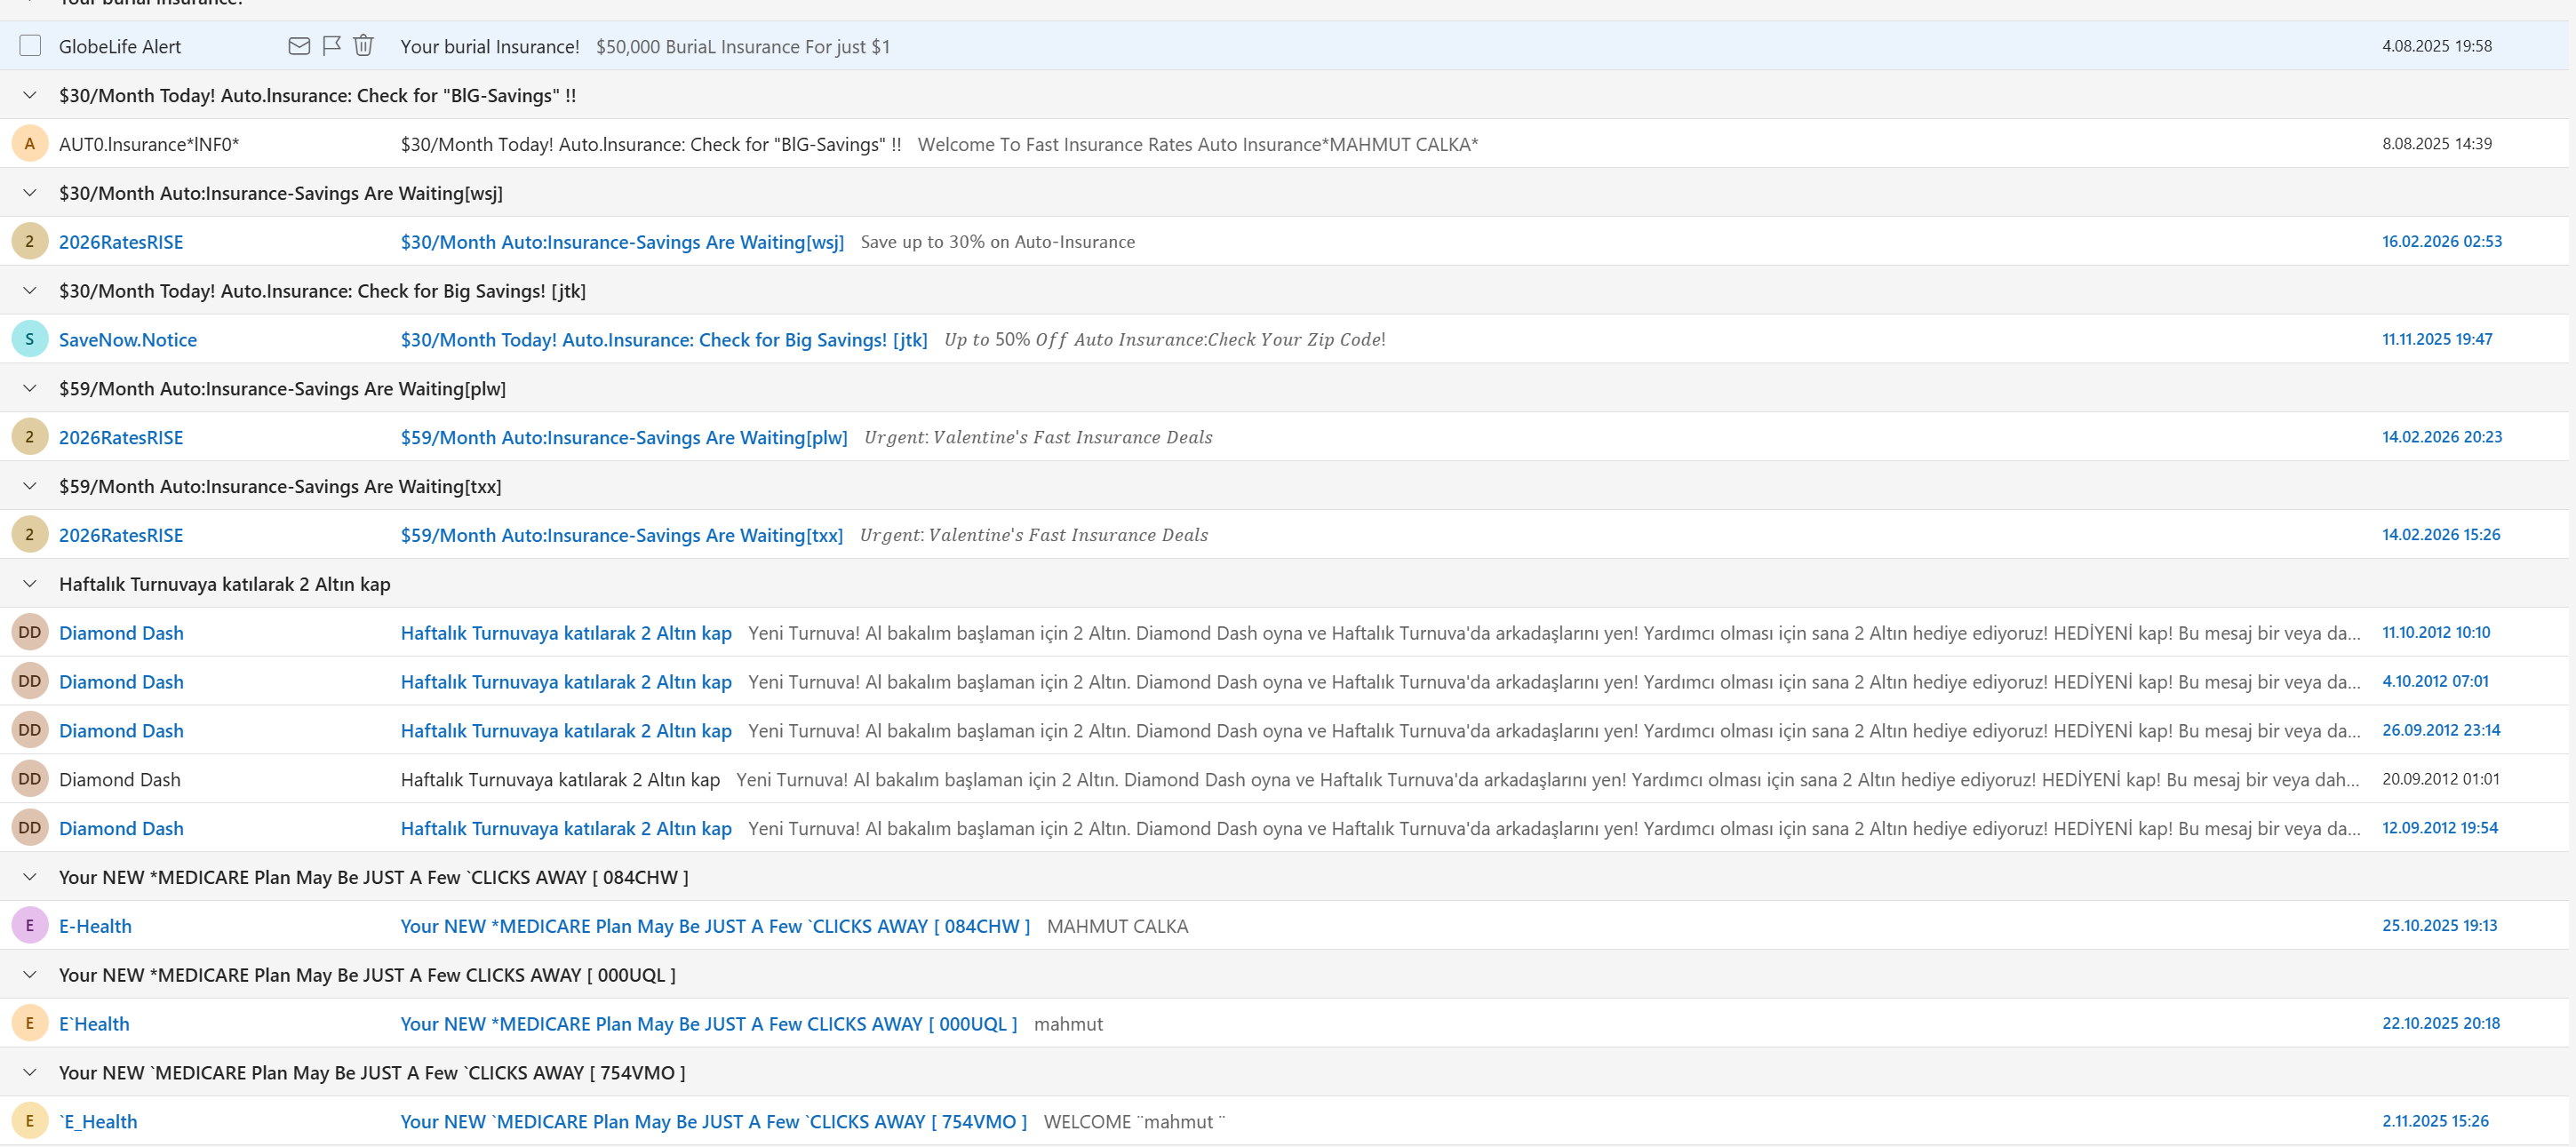Delete the GlobeLife Alert email with trash icon
Screen dimensions: 2576x1147
pyautogui.click(x=364, y=46)
